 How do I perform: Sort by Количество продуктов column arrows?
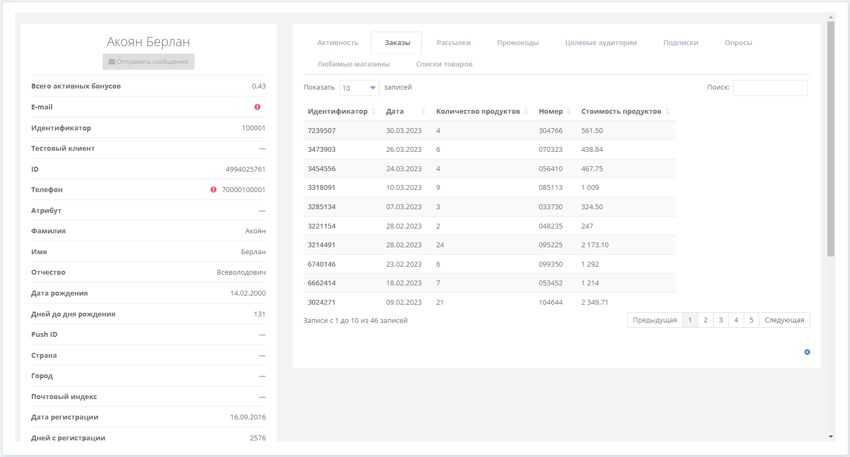point(526,112)
